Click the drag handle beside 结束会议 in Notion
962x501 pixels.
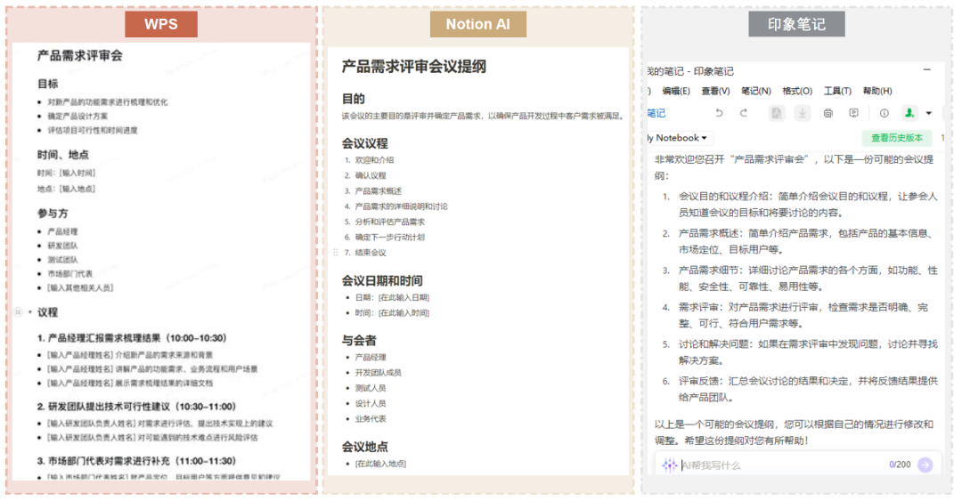click(336, 252)
